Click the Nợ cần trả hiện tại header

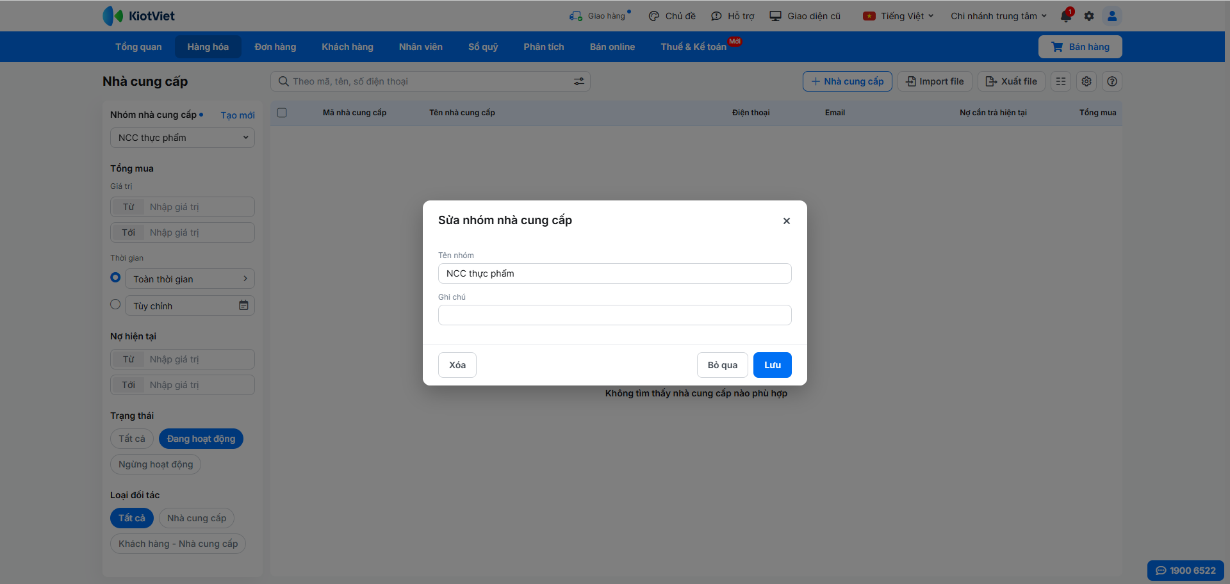coord(993,113)
